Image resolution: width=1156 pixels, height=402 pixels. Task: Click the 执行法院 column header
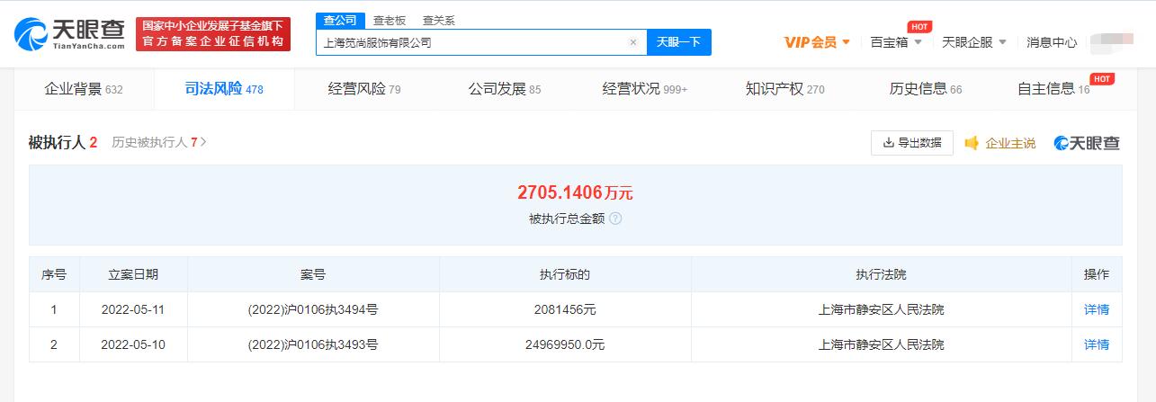882,274
